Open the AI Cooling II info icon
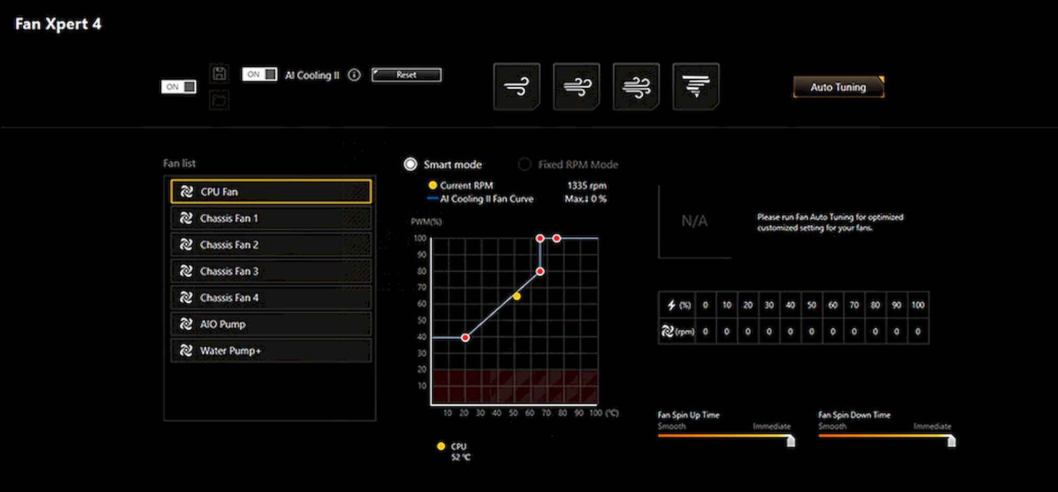 coord(354,75)
